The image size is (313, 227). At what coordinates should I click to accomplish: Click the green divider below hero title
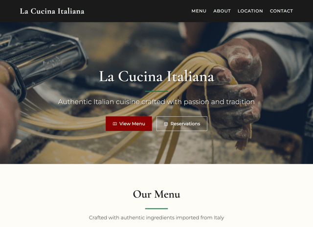(x=156, y=91)
